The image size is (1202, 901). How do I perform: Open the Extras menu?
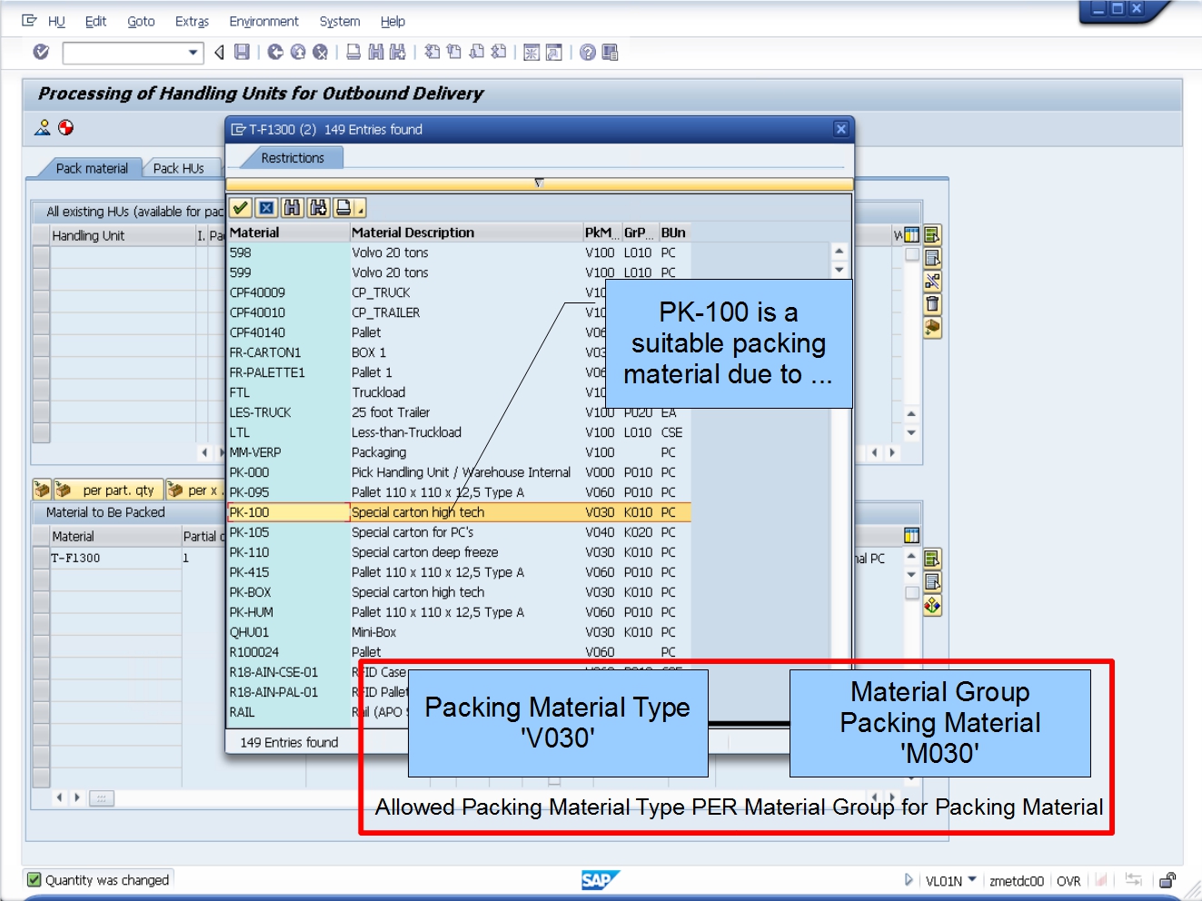(192, 22)
